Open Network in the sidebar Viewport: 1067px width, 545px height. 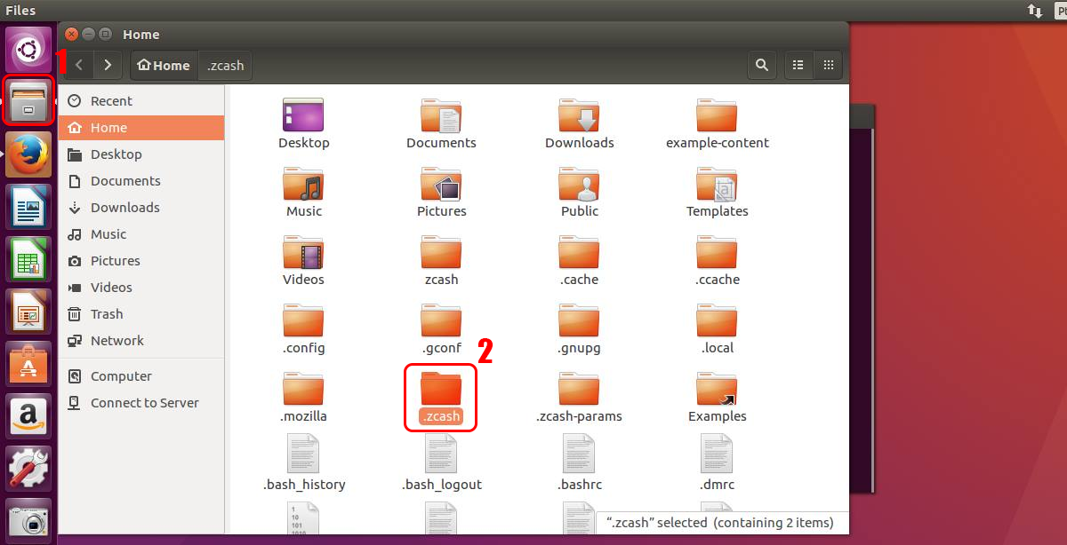141,341
